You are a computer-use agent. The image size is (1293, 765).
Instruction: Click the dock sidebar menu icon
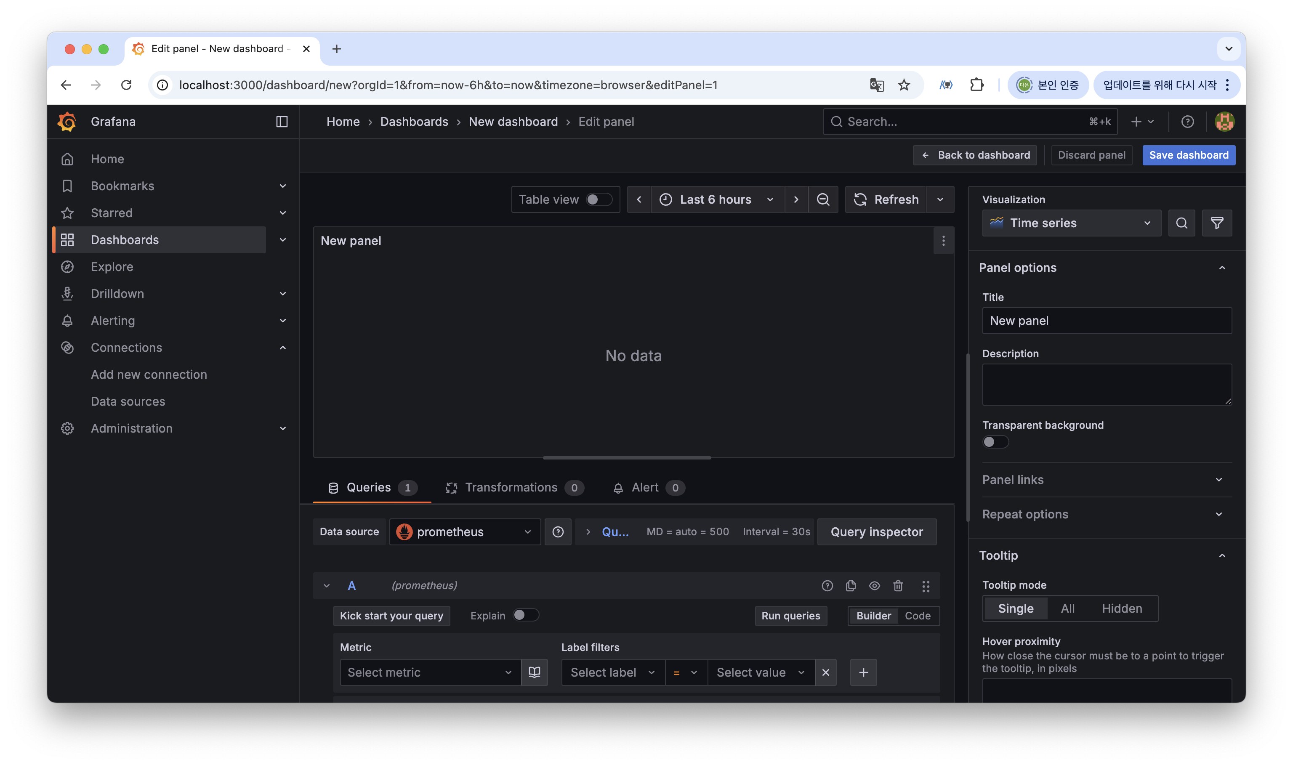pyautogui.click(x=282, y=122)
